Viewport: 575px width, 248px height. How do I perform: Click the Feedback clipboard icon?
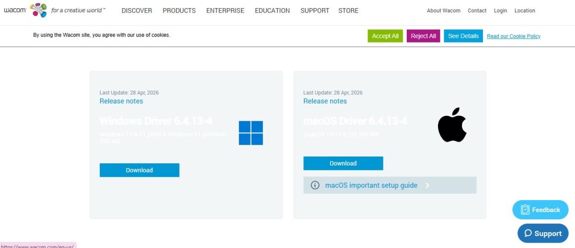tap(525, 210)
